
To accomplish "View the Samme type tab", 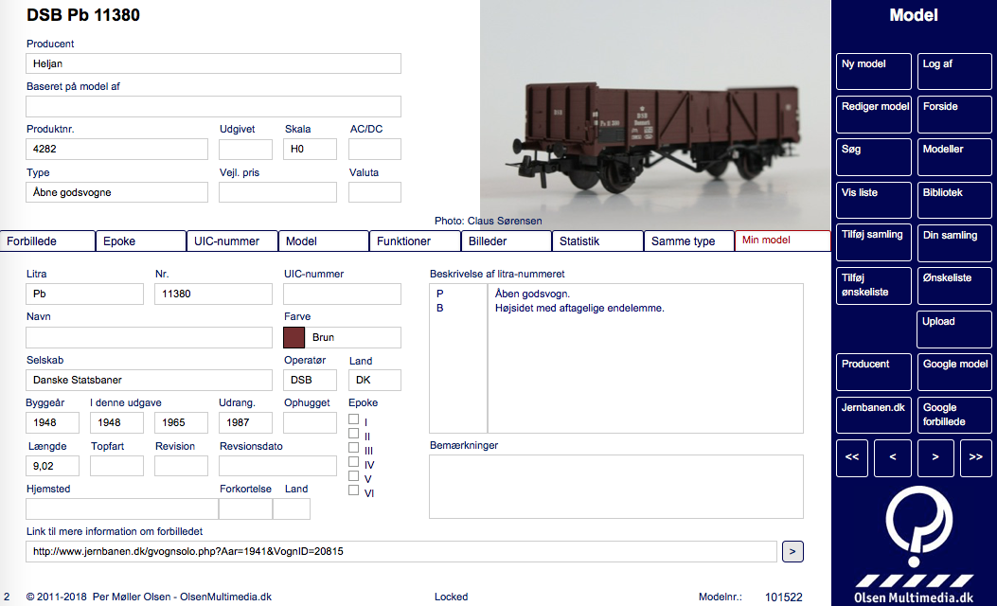I will click(689, 241).
